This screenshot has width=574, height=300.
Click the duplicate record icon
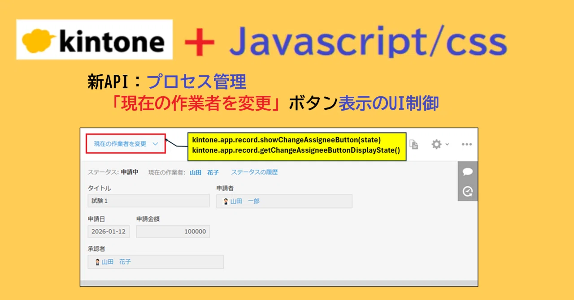tap(414, 144)
